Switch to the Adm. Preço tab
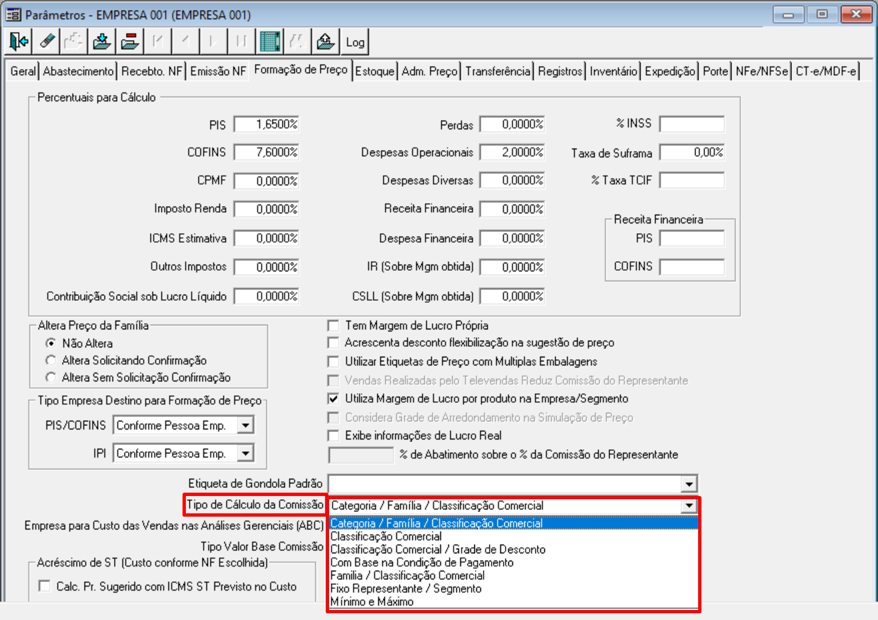The image size is (878, 620). click(430, 71)
